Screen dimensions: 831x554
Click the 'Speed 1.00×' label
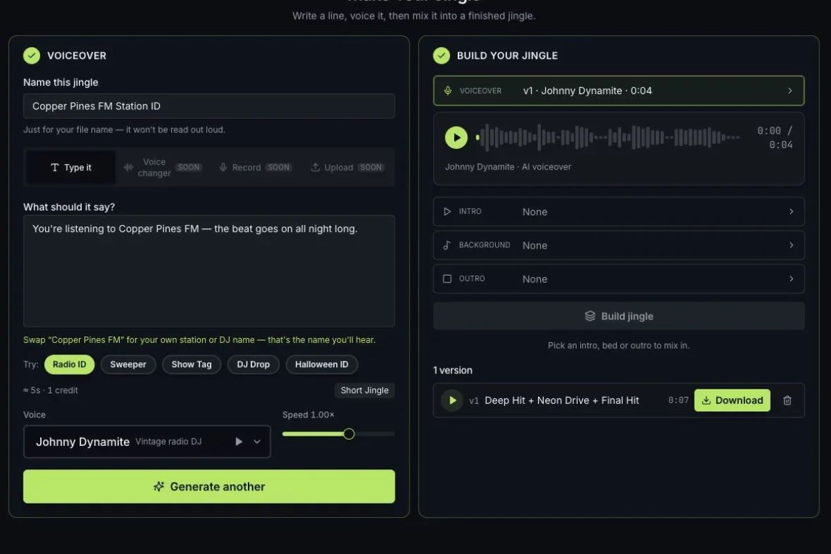[x=308, y=415]
